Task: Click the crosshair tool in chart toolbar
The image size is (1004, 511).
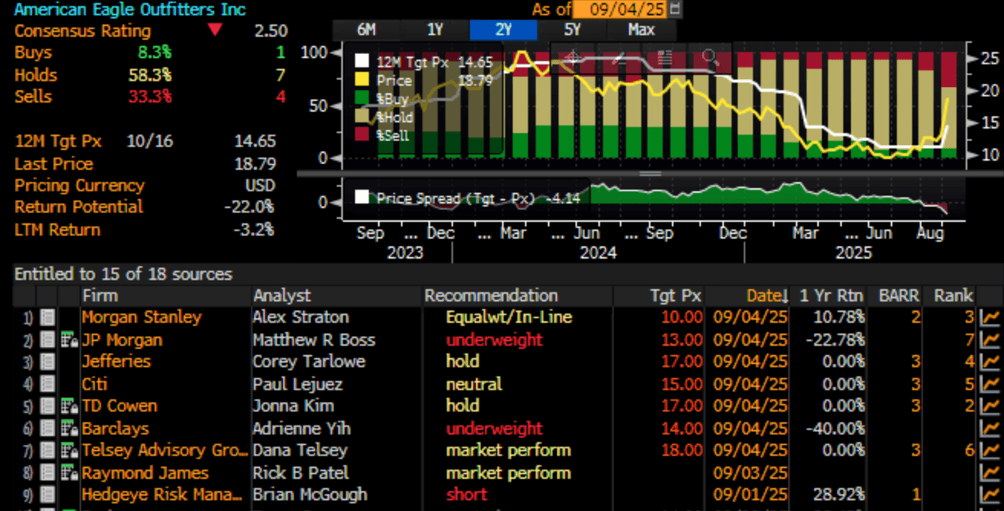Action: tap(572, 58)
